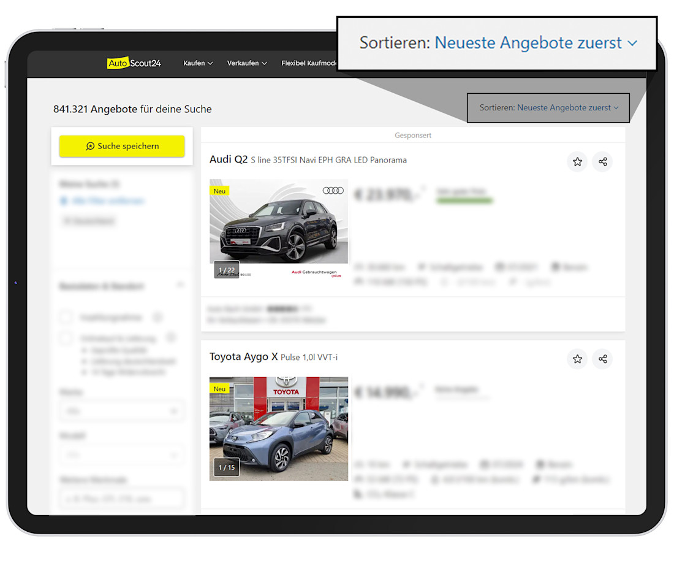This screenshot has width=674, height=571.
Task: View the Toyota Aygo X car photo
Action: [x=279, y=429]
